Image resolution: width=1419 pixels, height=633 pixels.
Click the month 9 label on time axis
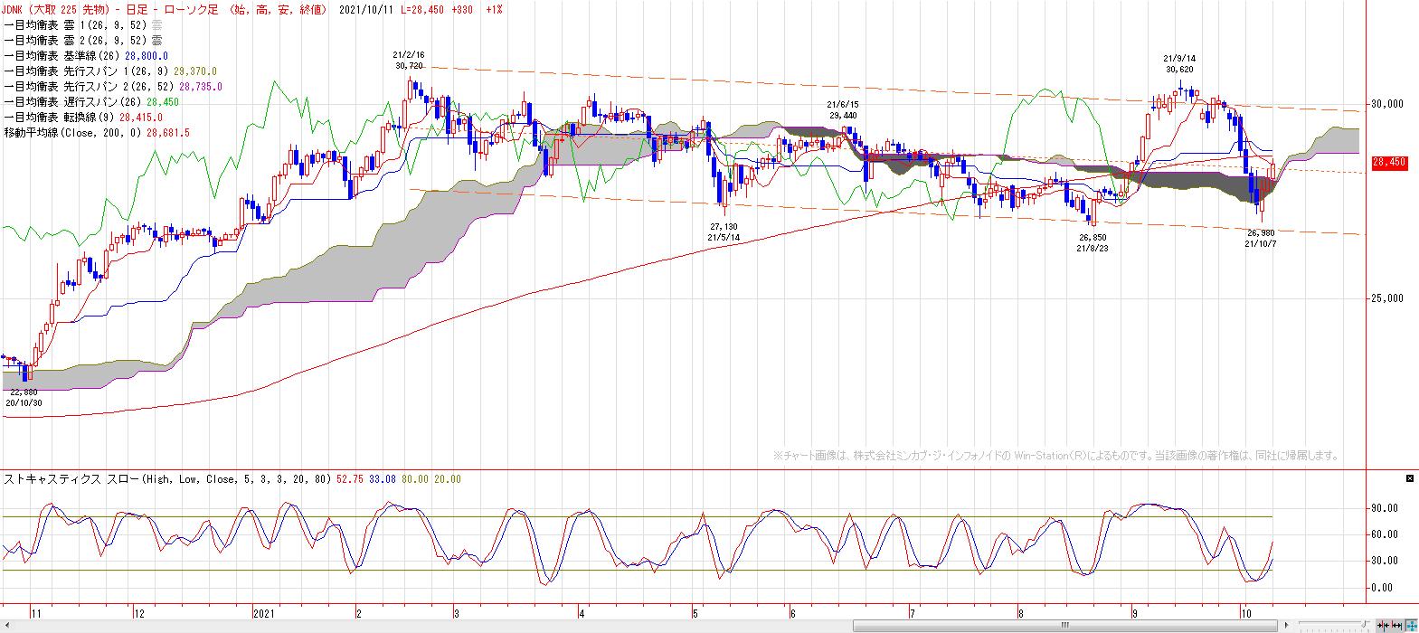click(1134, 611)
